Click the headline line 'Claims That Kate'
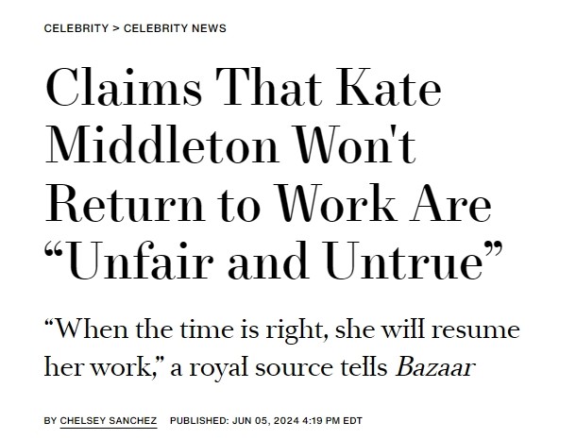The height and width of the screenshot is (439, 576). click(x=243, y=87)
